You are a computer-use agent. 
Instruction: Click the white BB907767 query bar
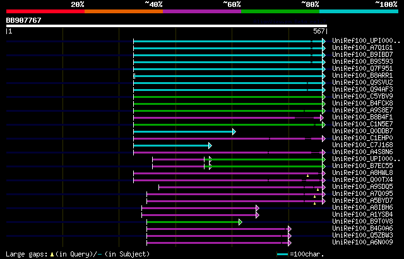tap(167, 26)
